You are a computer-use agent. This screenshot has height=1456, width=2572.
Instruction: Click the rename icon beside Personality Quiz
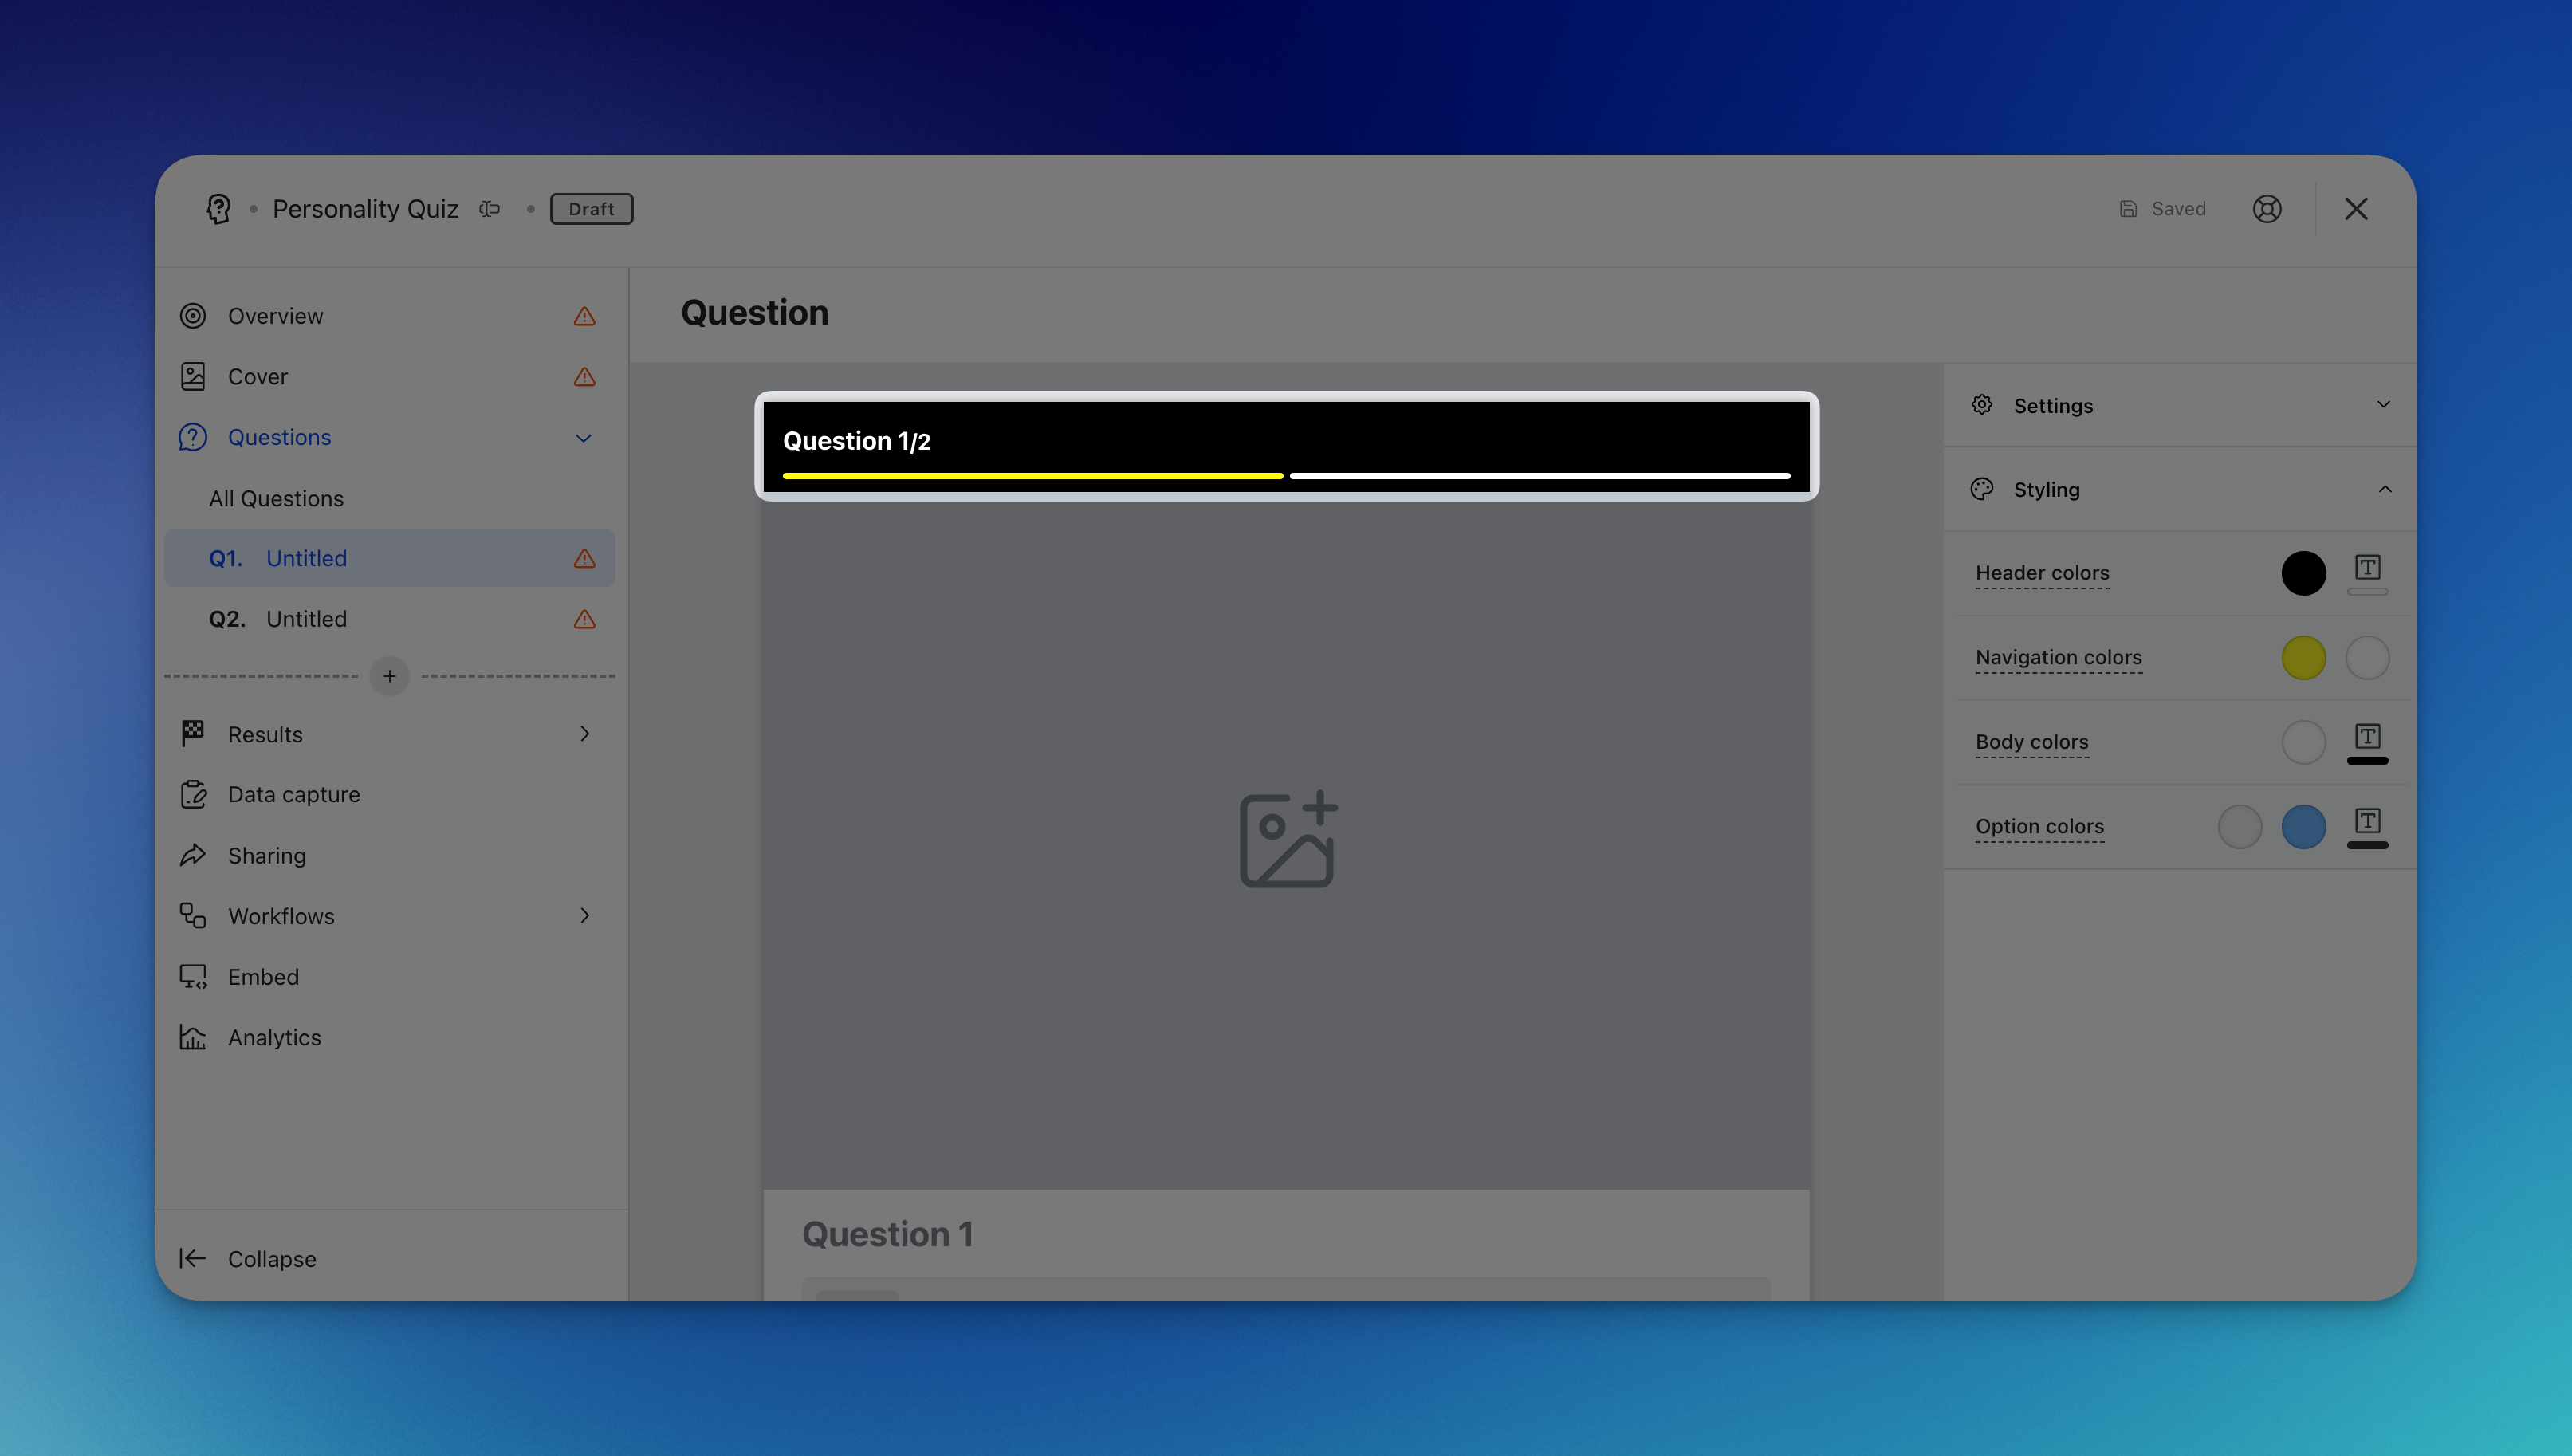click(x=489, y=209)
